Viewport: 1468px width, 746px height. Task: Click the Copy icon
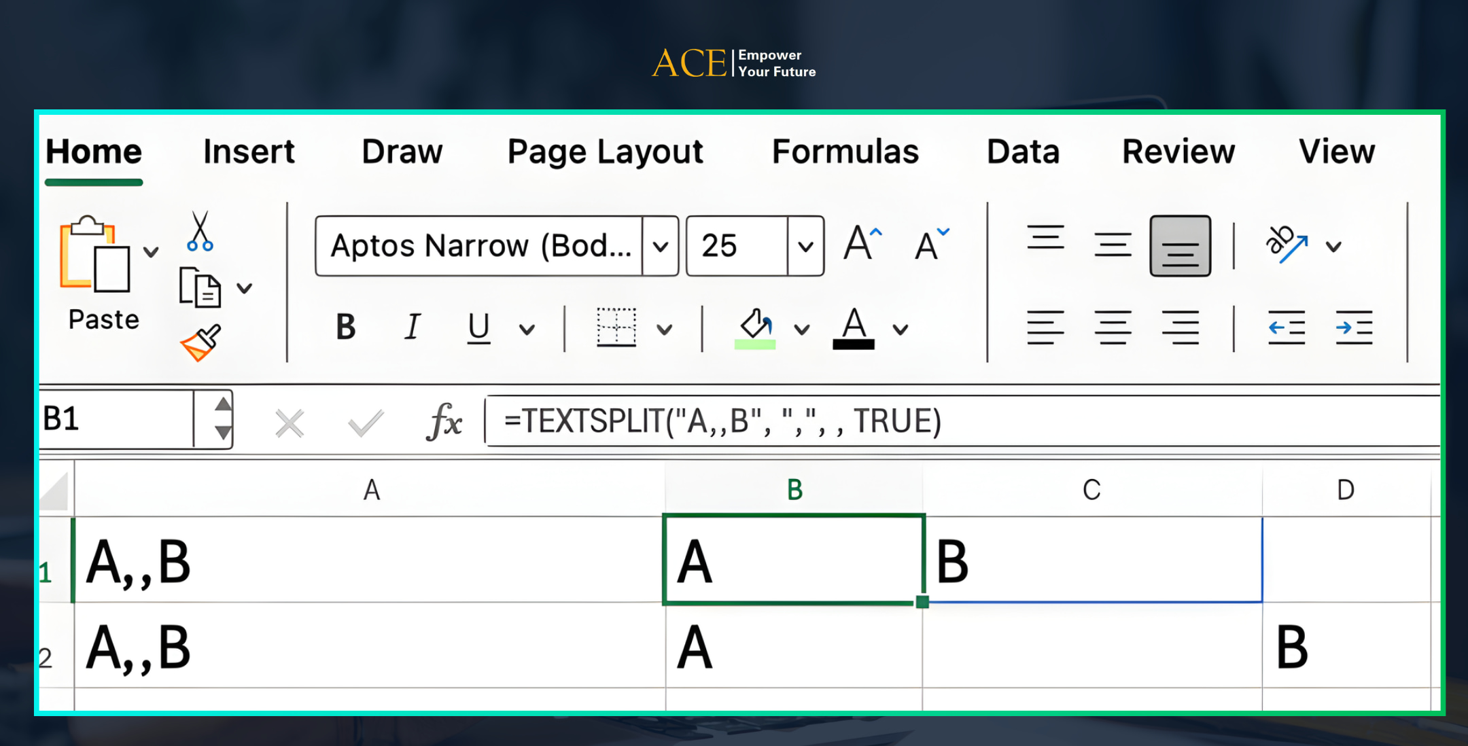tap(200, 288)
